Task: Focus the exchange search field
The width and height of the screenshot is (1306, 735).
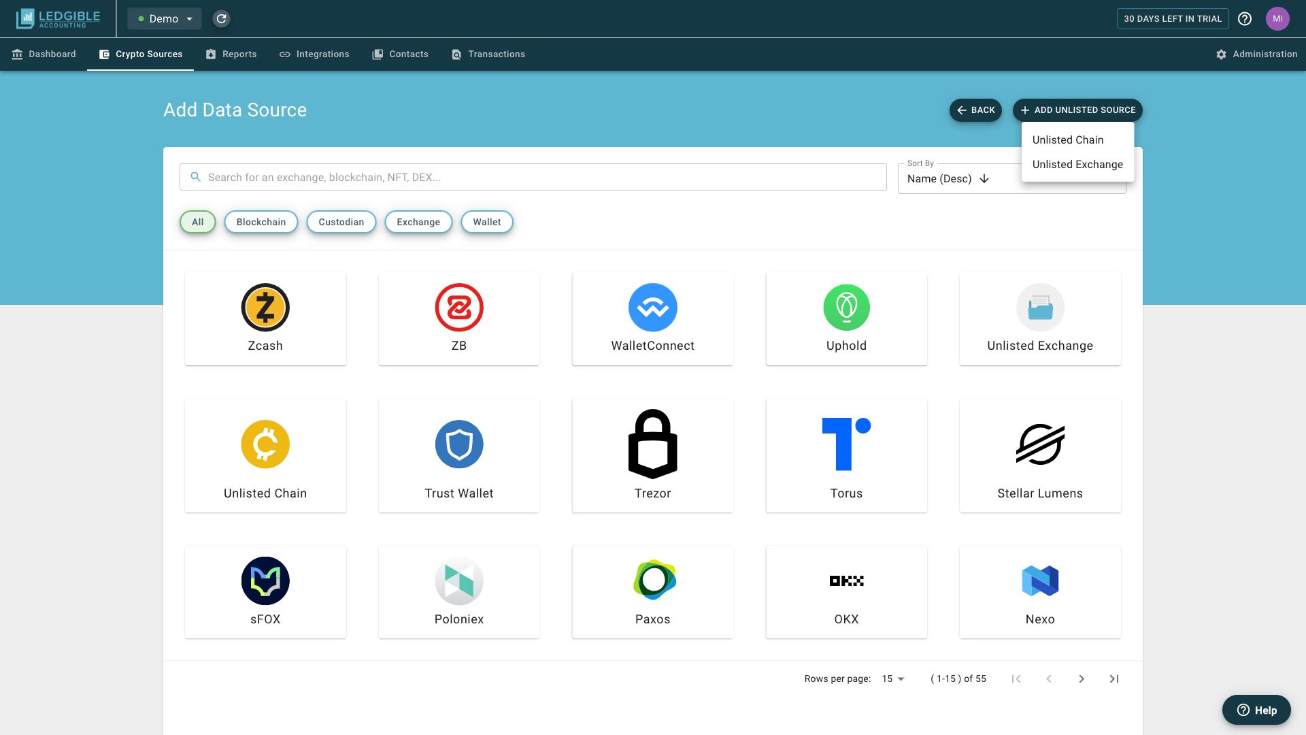Action: (533, 177)
